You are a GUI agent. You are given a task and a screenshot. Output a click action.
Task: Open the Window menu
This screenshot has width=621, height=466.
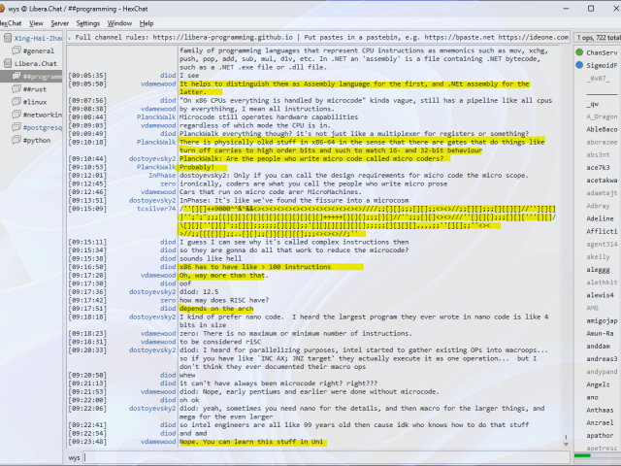click(120, 22)
